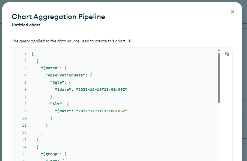Viewport: 247px width, 161px height.
Task: Click the info icon beside query description
Action: tap(129, 41)
